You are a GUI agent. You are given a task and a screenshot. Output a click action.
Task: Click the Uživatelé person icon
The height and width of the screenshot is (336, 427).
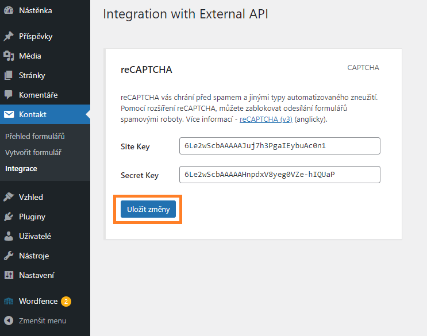click(x=9, y=236)
